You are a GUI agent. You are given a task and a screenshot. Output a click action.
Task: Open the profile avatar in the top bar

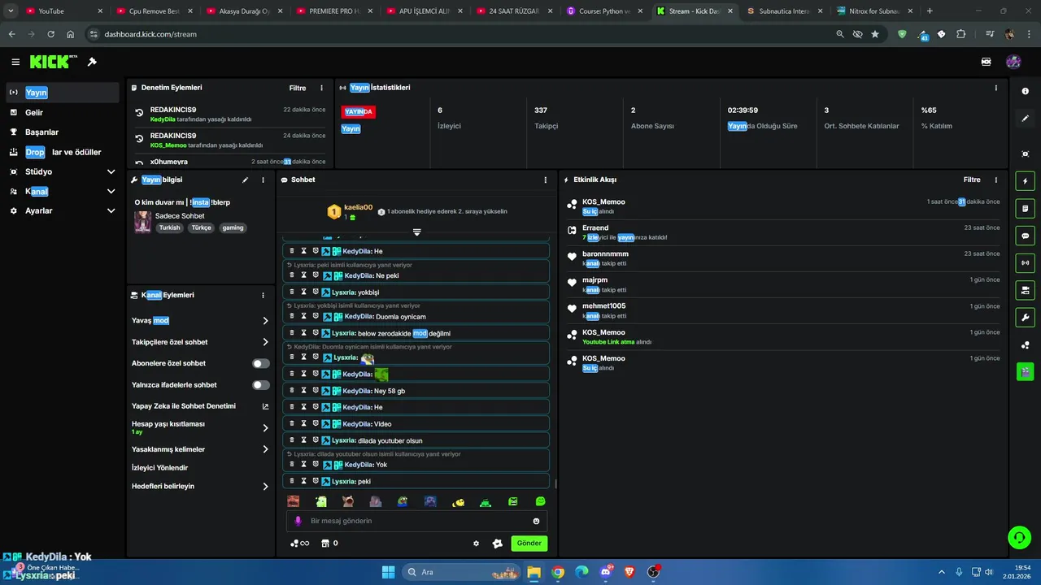pyautogui.click(x=1013, y=62)
